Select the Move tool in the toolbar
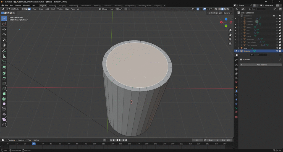 tap(4, 29)
